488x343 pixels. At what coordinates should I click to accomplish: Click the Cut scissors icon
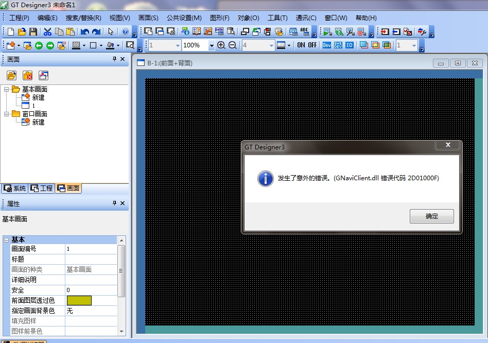[47, 31]
